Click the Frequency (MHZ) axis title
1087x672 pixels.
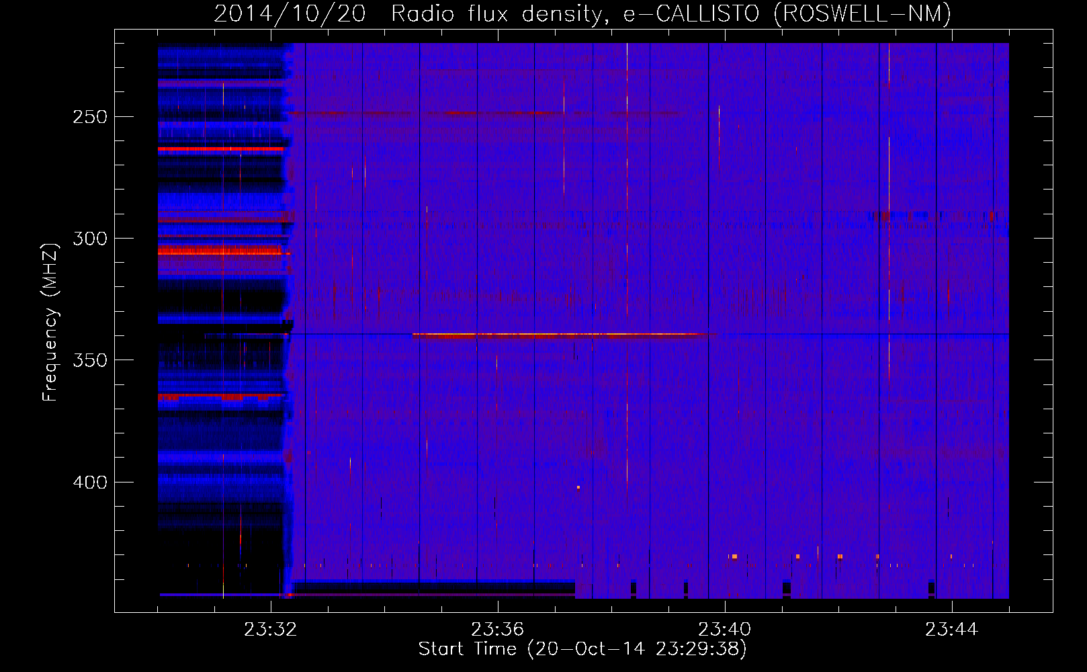pos(50,322)
